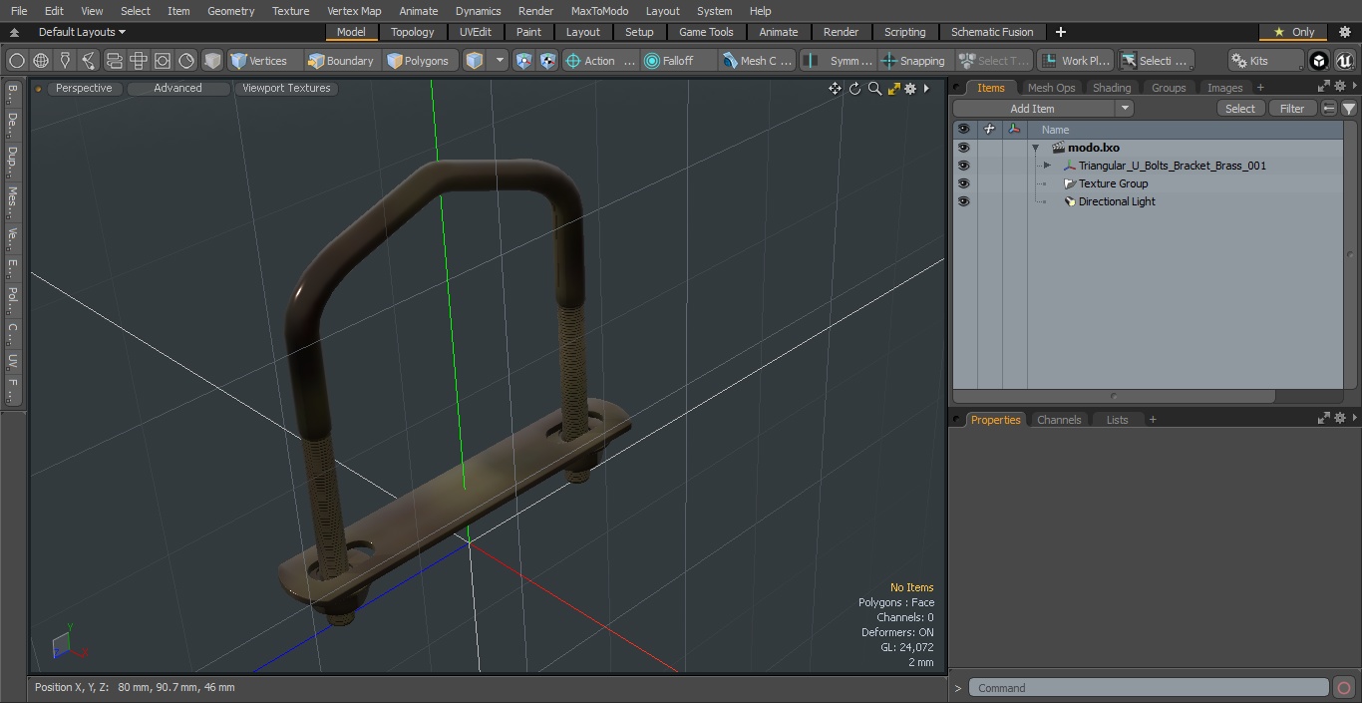Screen dimensions: 1362x703
Task: Click the Filter button in Items panel
Action: pos(1292,109)
